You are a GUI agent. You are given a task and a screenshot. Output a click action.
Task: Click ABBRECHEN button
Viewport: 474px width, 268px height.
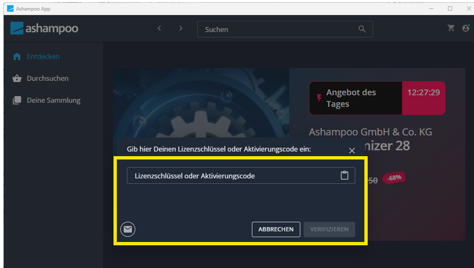[276, 229]
